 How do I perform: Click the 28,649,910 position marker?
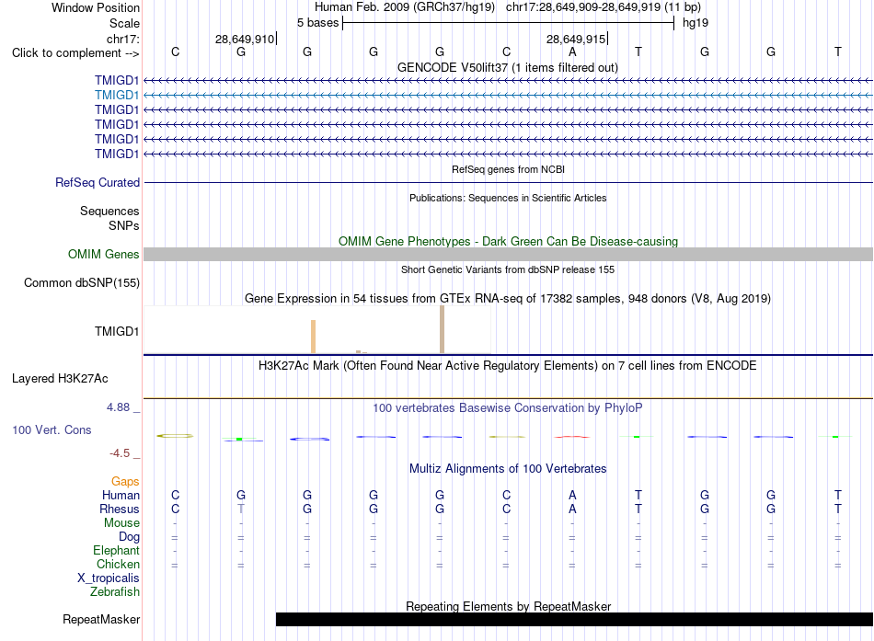245,39
